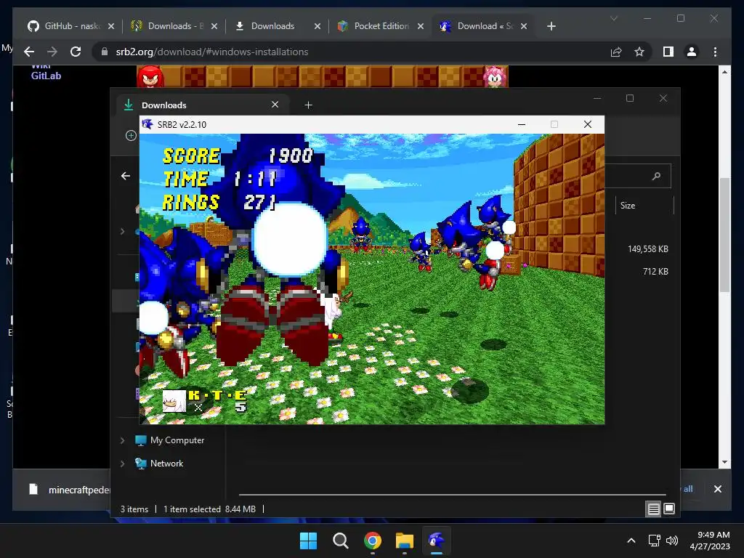Bookmark this page with the star

pos(639,52)
